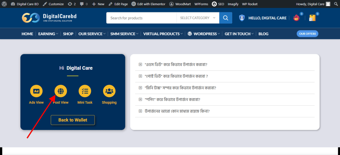Click the Our Offers button
This screenshot has width=340, height=155.
[307, 34]
